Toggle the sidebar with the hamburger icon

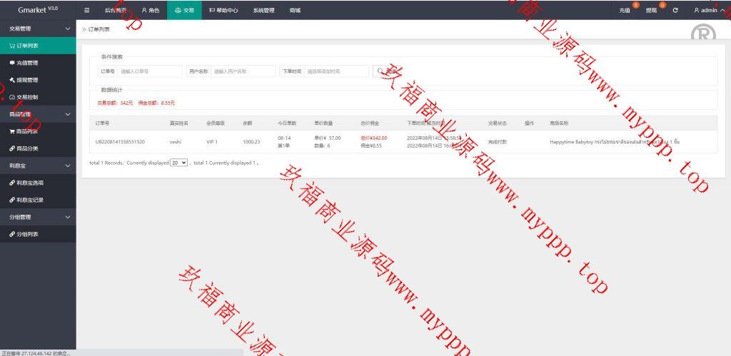click(x=86, y=11)
